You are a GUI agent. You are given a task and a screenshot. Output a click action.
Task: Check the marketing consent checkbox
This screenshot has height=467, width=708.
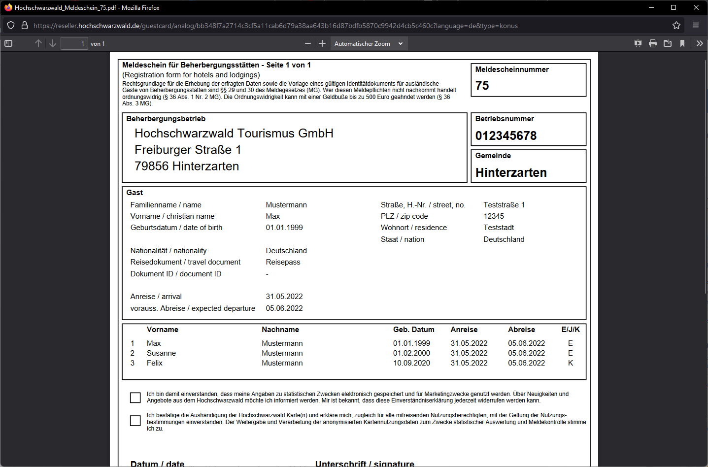[135, 398]
